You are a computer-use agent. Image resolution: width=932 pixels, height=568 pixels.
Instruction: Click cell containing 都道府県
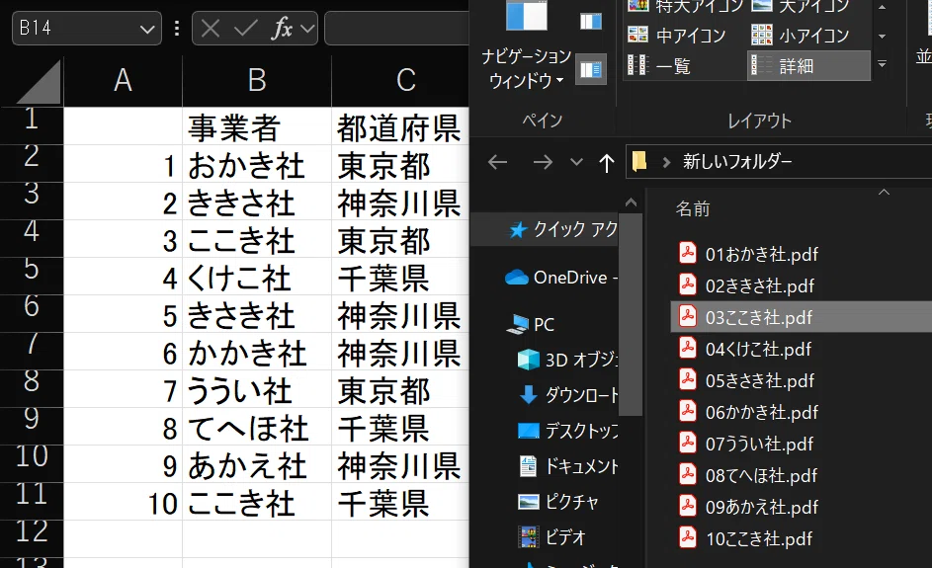(x=400, y=127)
